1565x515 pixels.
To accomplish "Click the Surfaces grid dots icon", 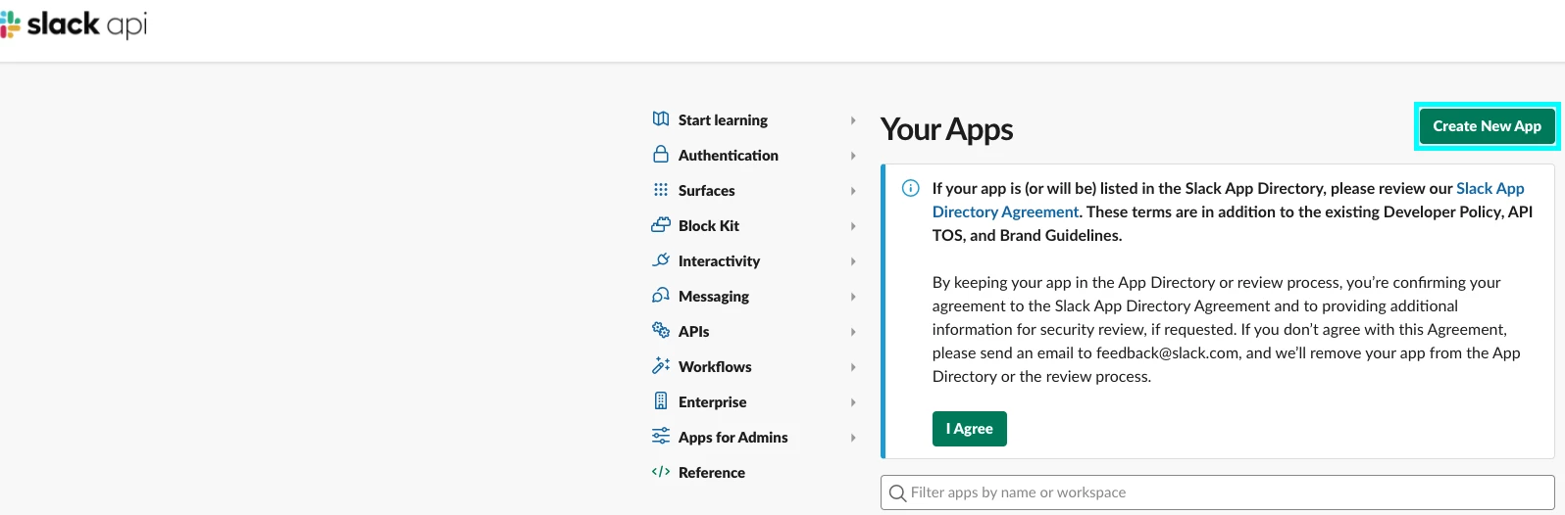I will pyautogui.click(x=661, y=190).
